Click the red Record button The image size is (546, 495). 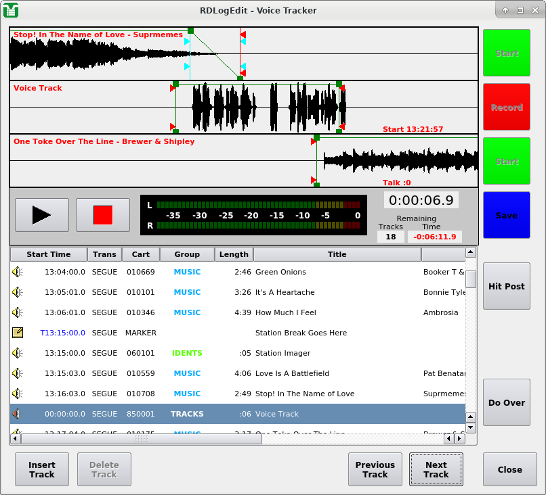tap(507, 108)
